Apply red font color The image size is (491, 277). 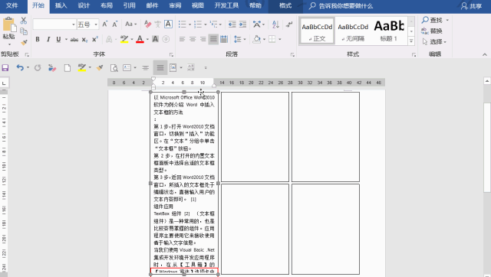tap(140, 39)
